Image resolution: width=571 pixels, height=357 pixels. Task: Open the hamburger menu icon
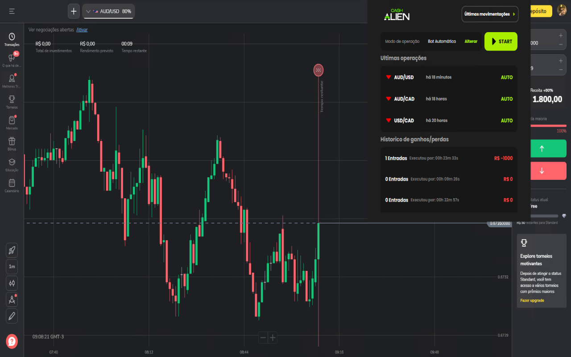12,11
